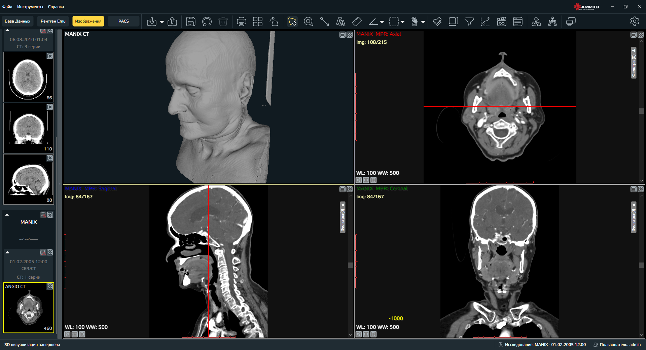
Task: Open the Файл menu
Action: (7, 7)
